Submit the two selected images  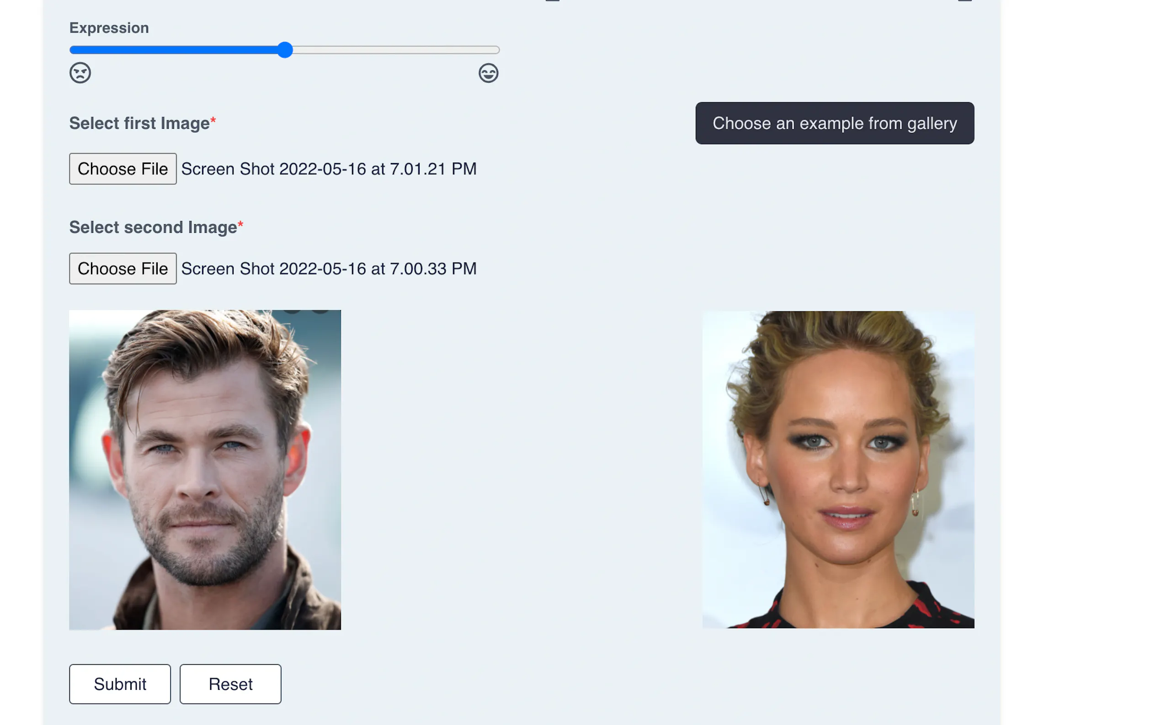pos(119,684)
